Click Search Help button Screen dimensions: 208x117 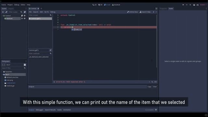(x=145, y=12)
